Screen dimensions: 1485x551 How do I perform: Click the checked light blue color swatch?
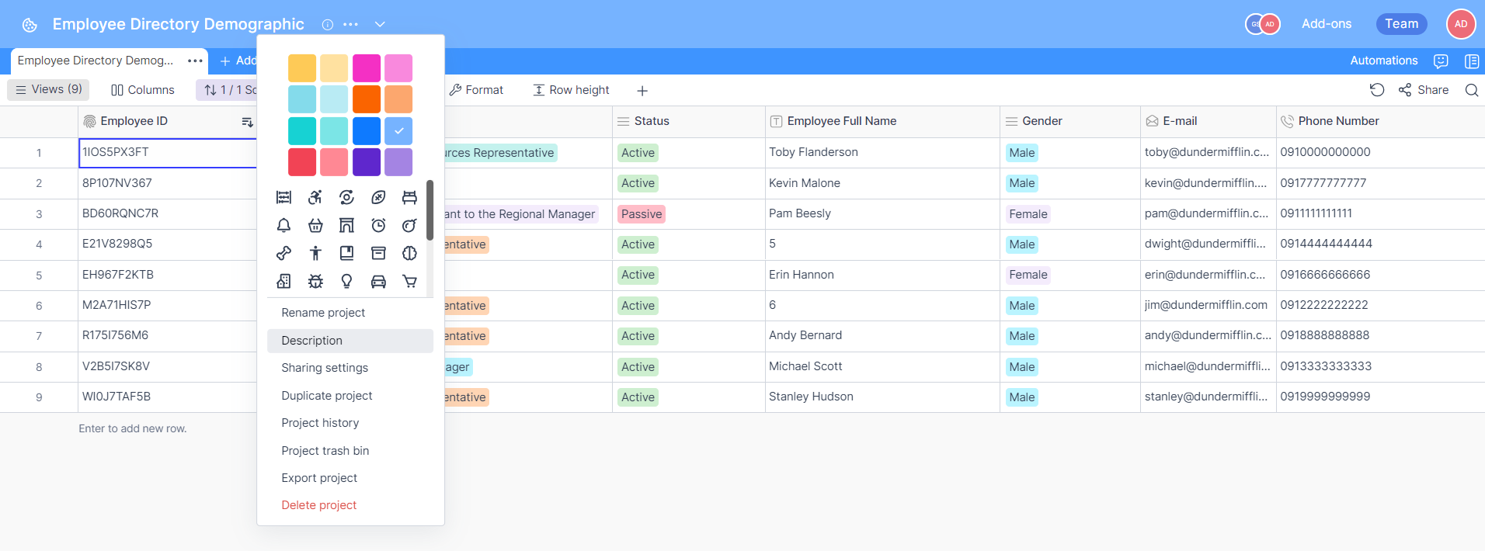point(398,131)
